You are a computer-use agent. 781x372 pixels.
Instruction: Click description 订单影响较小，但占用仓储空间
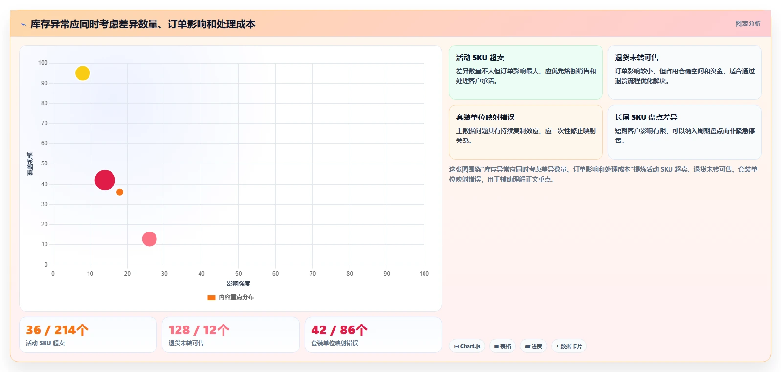pyautogui.click(x=685, y=76)
